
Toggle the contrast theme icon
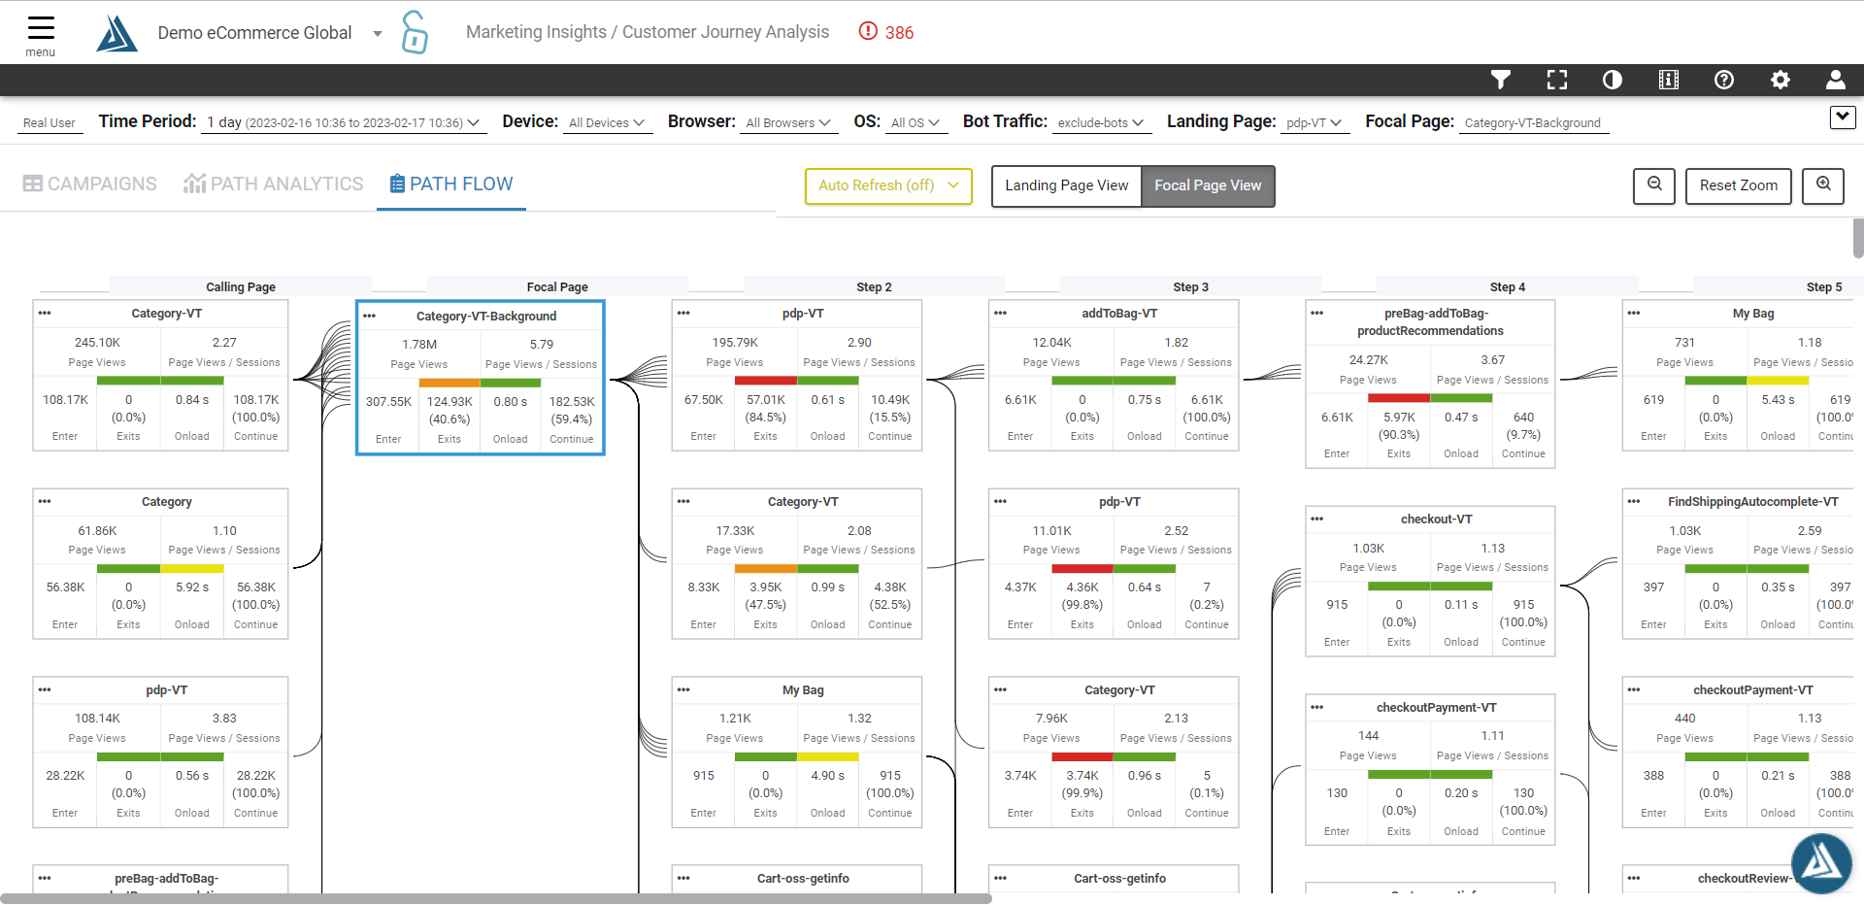pos(1613,80)
